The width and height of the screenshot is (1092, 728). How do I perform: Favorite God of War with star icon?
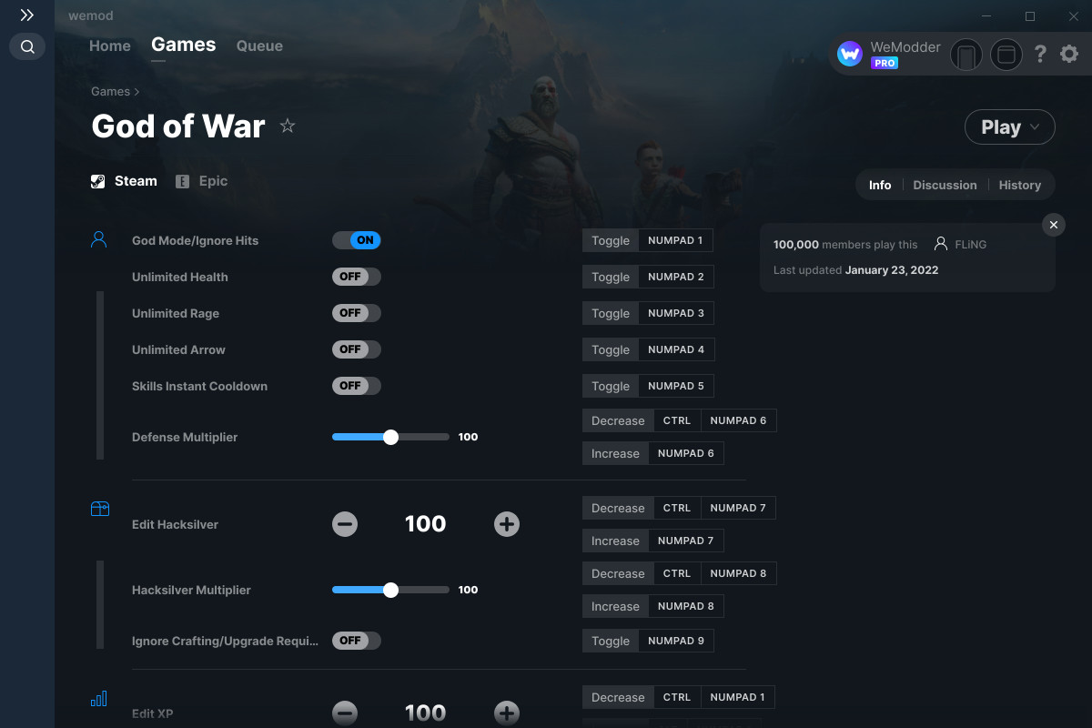click(x=288, y=126)
